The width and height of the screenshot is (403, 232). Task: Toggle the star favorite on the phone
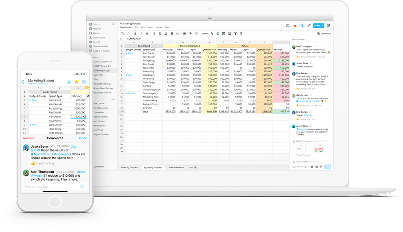tap(76, 82)
